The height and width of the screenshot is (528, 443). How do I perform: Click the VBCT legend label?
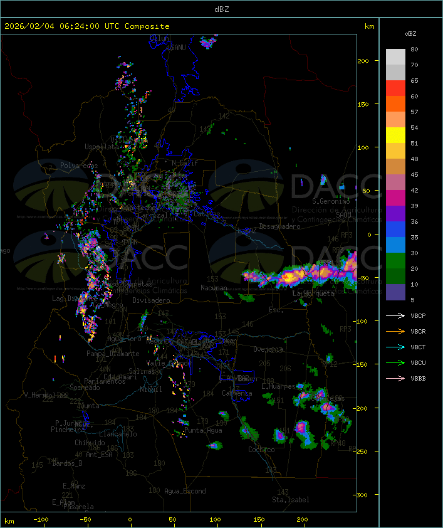pyautogui.click(x=418, y=347)
